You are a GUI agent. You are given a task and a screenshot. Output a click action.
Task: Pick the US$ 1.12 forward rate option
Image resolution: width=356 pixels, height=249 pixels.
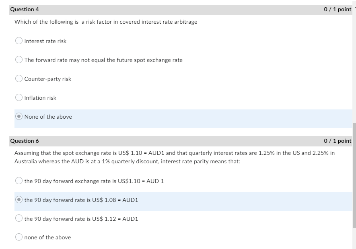click(x=19, y=219)
